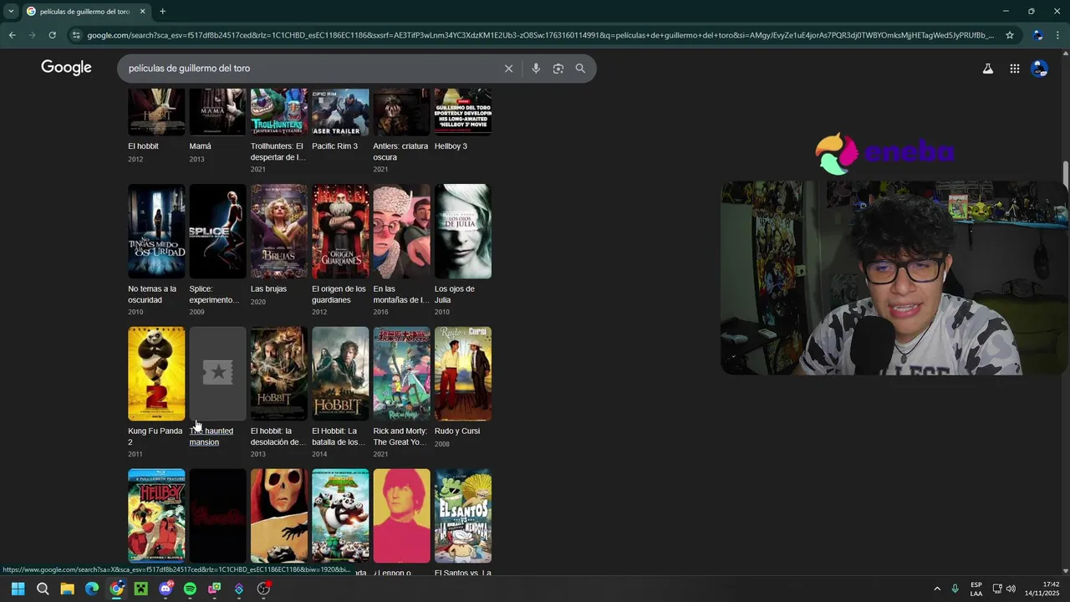
Task: Clear the search box with the X icon
Action: coord(508,69)
